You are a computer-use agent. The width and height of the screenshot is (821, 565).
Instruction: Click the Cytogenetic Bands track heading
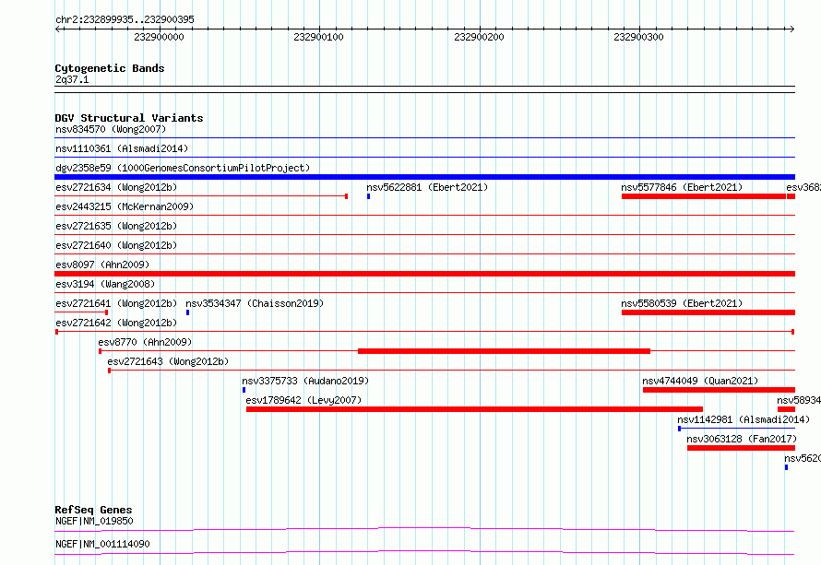click(110, 68)
